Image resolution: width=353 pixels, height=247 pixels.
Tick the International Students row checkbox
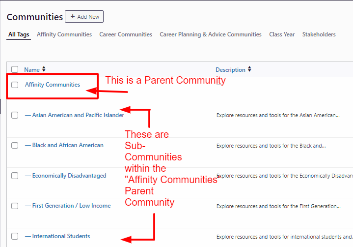15,236
